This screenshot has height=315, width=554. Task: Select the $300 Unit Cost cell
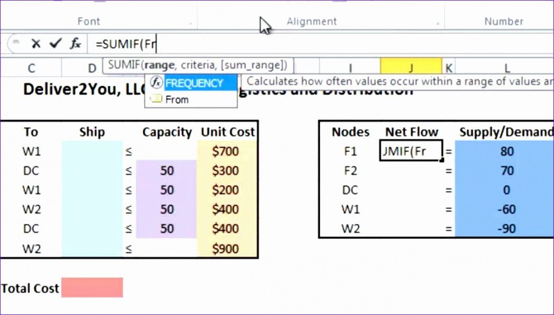(x=227, y=171)
